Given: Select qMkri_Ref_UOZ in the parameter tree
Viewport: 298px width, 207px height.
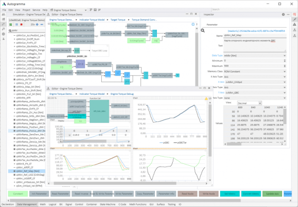Looking at the screenshot, I should point(30,175).
